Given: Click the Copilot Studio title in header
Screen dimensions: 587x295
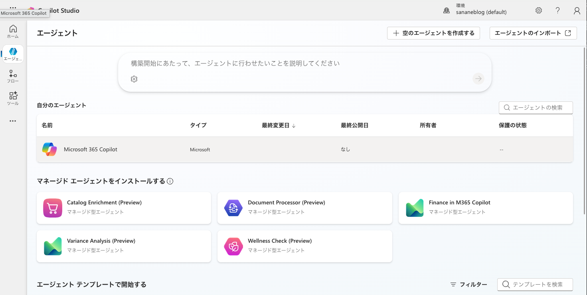Looking at the screenshot, I should point(59,11).
